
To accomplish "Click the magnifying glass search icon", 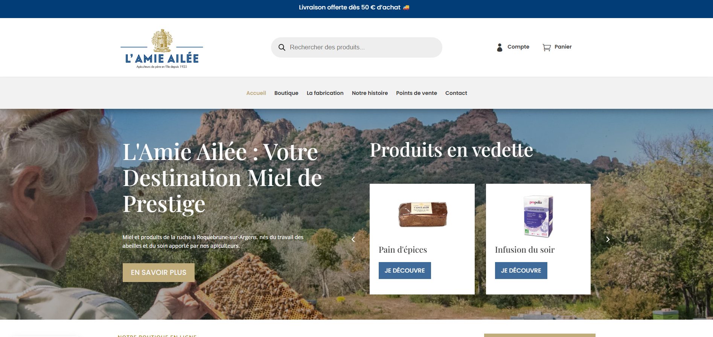I will (282, 47).
